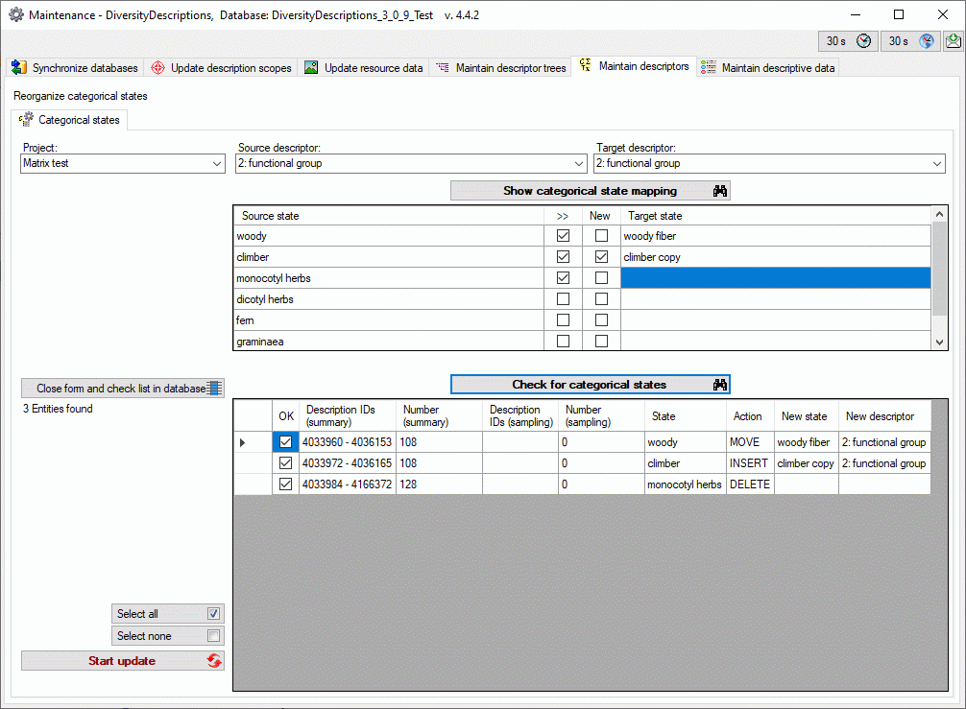Uncheck OK for the woody MOVE row

coord(285,442)
